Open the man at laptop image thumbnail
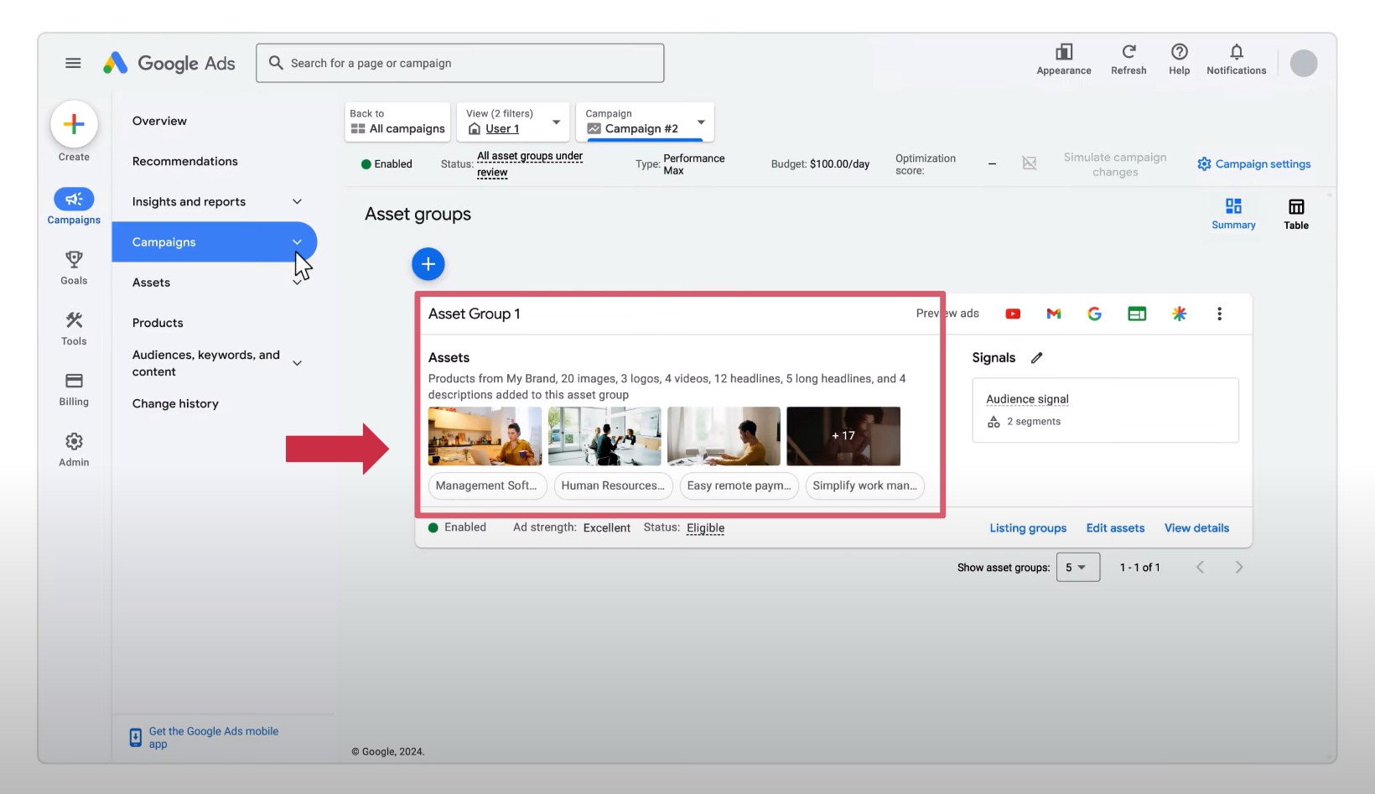The height and width of the screenshot is (794, 1375). point(724,436)
